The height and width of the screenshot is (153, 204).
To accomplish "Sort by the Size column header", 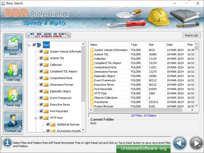I will pos(156,45).
